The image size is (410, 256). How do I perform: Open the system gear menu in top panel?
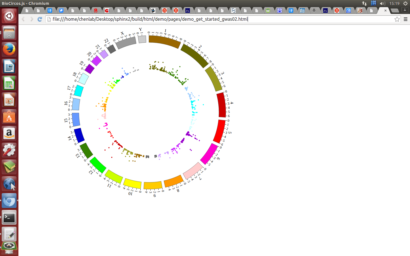405,3
